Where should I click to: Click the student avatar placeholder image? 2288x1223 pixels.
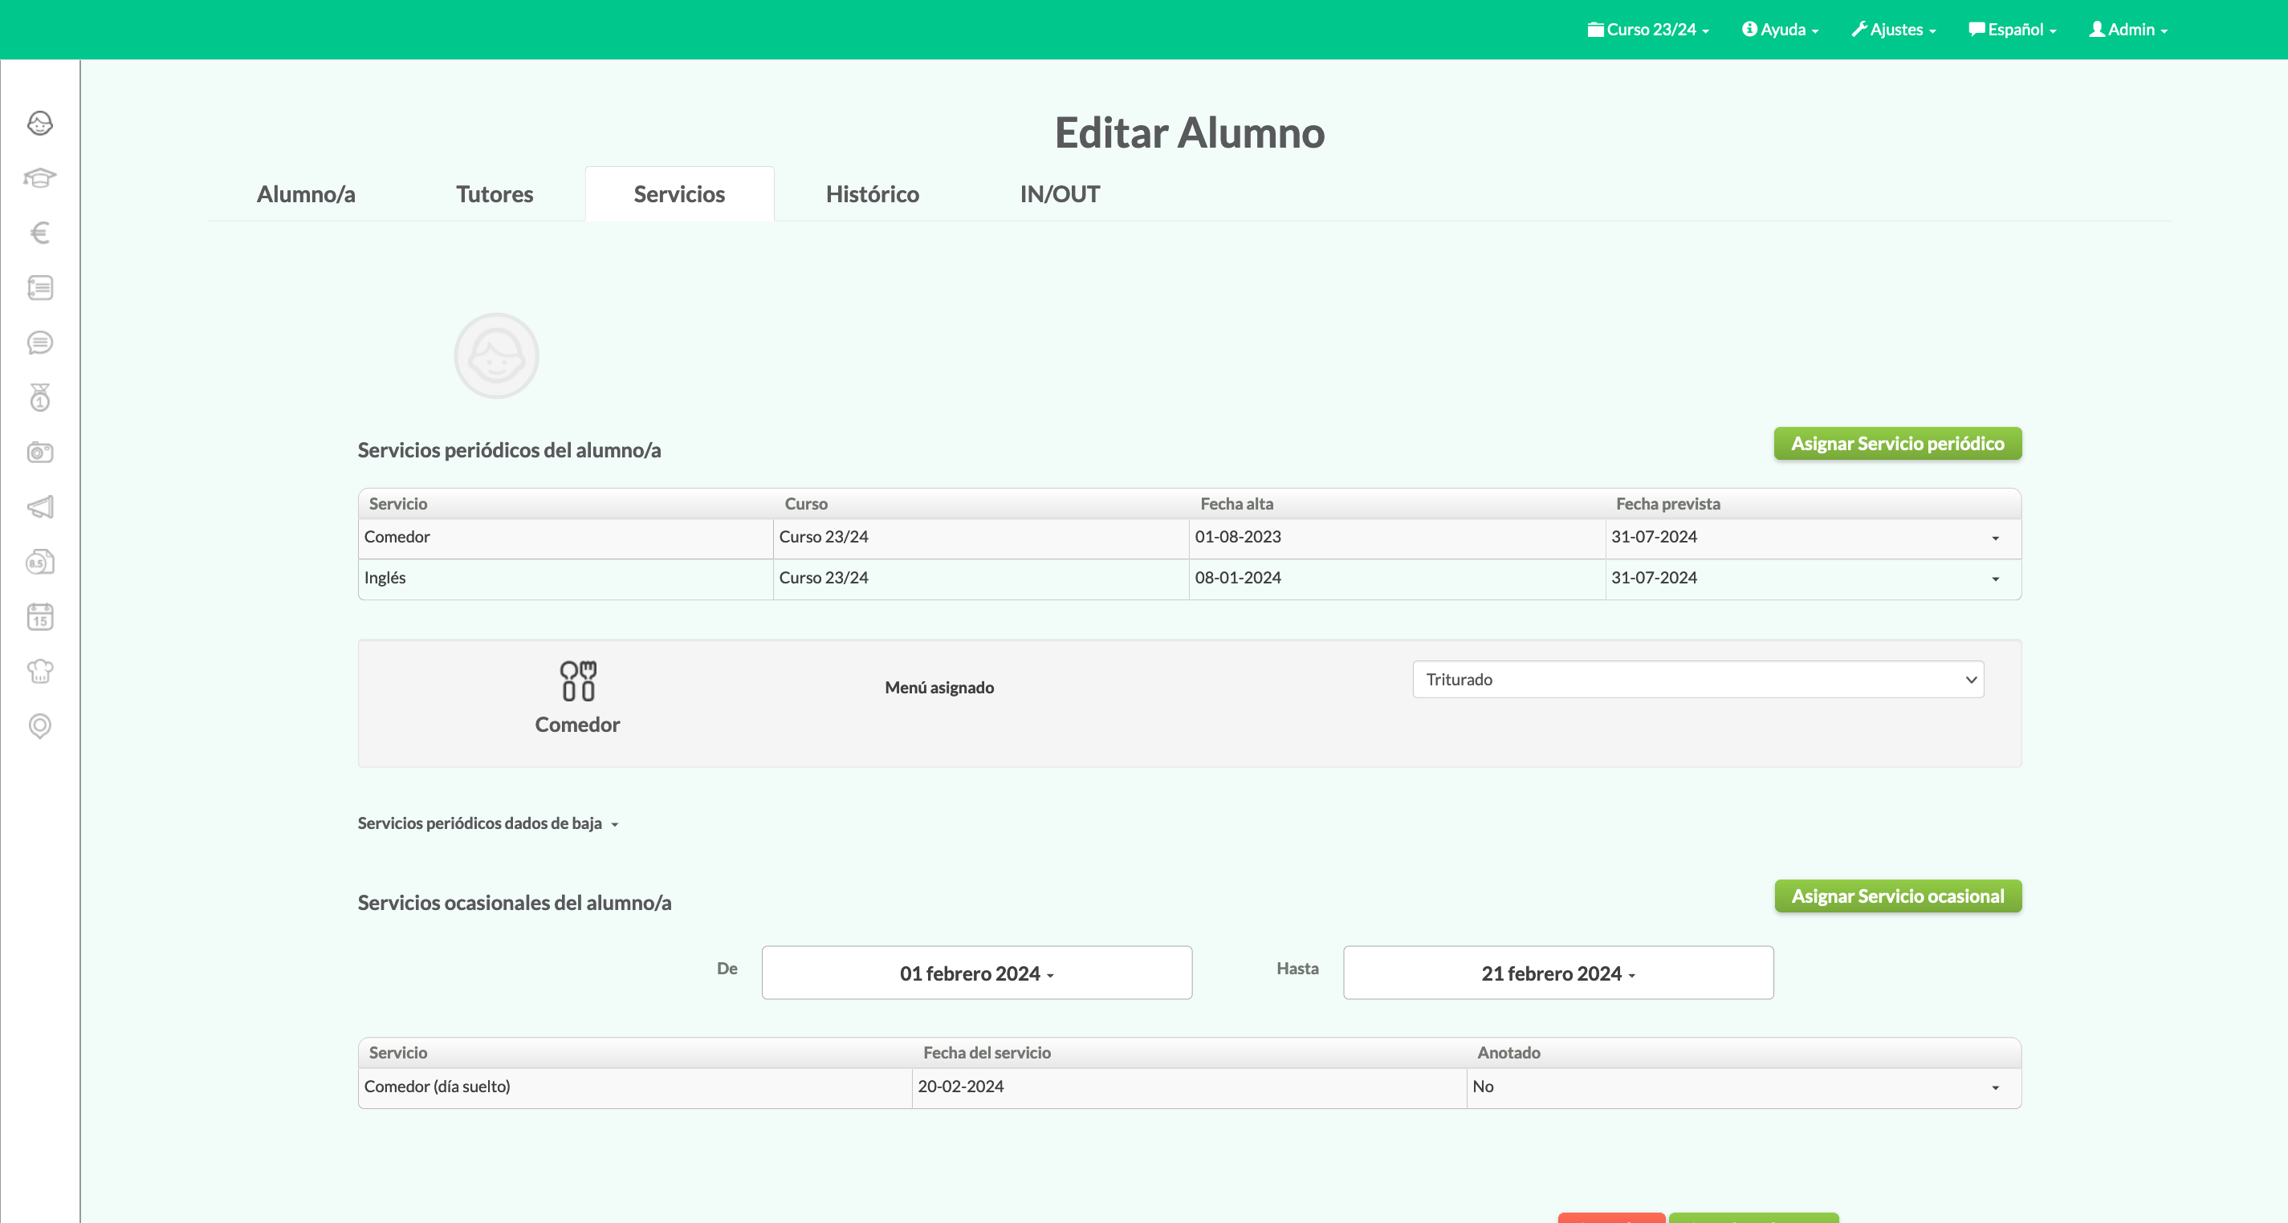pos(495,356)
